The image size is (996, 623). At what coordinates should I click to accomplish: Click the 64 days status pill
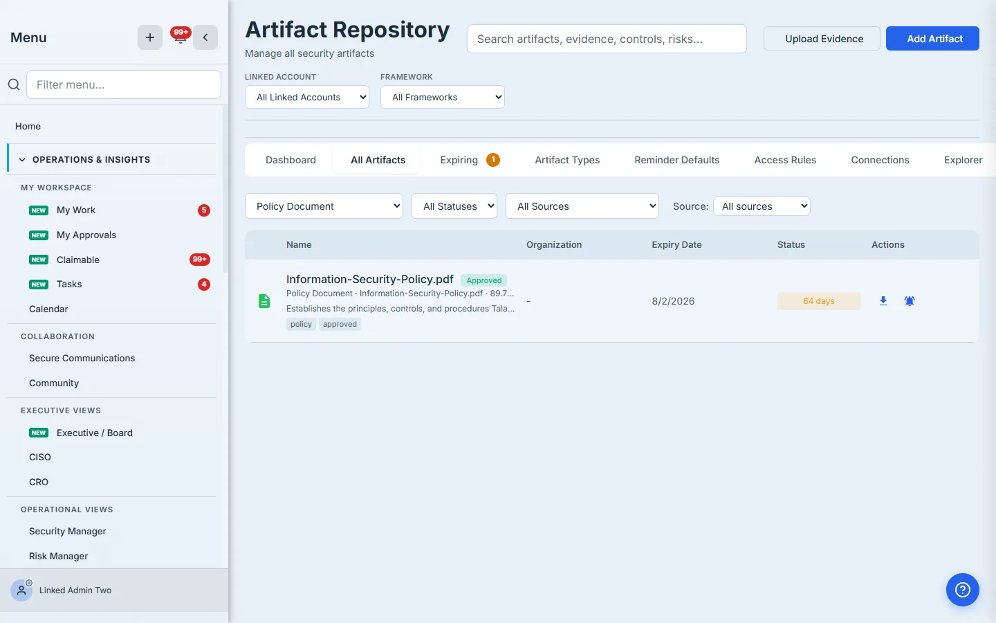pos(819,301)
